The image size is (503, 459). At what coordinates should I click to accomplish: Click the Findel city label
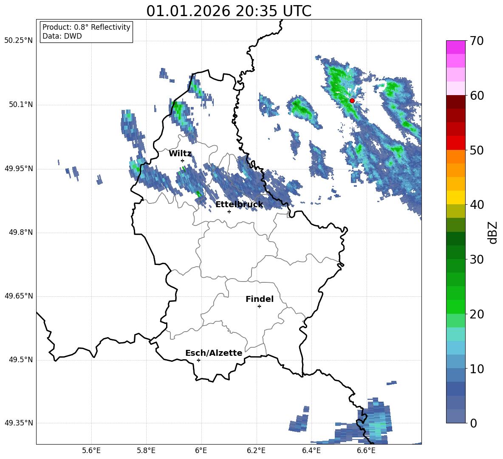[x=260, y=299]
